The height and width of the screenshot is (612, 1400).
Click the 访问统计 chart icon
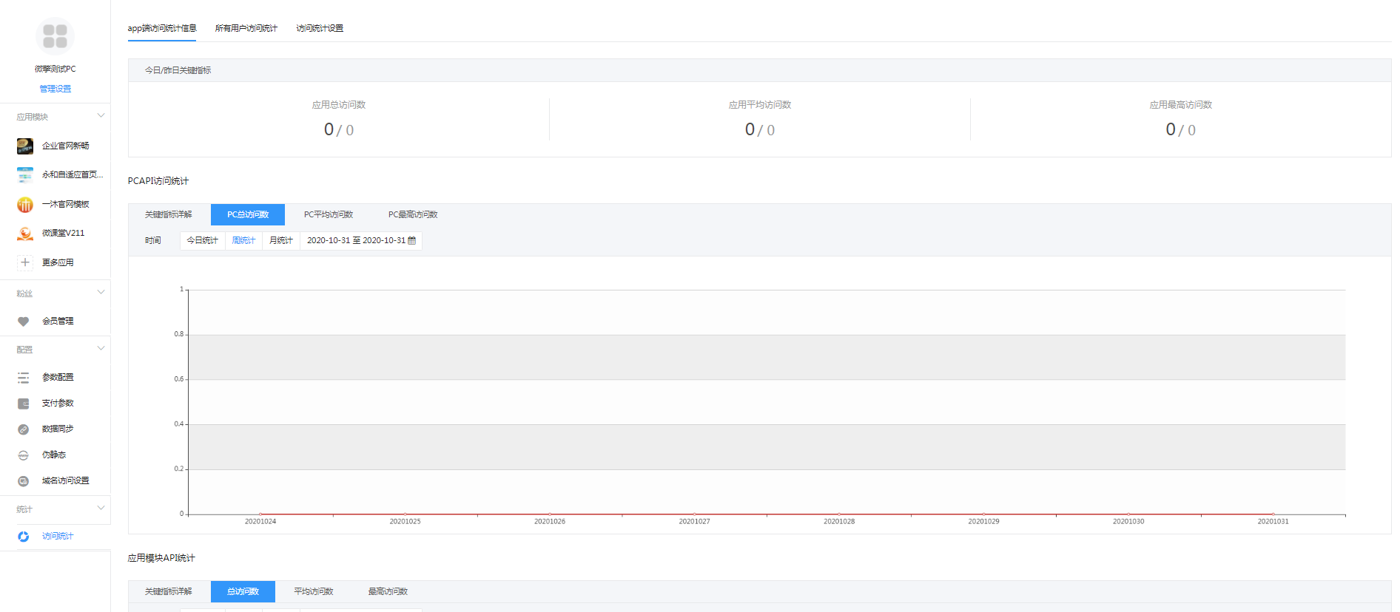coord(24,537)
